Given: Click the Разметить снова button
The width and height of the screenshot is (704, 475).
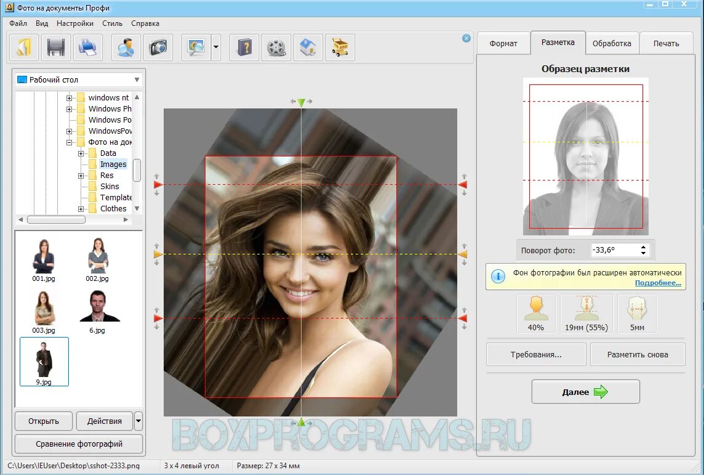Looking at the screenshot, I should coord(638,355).
